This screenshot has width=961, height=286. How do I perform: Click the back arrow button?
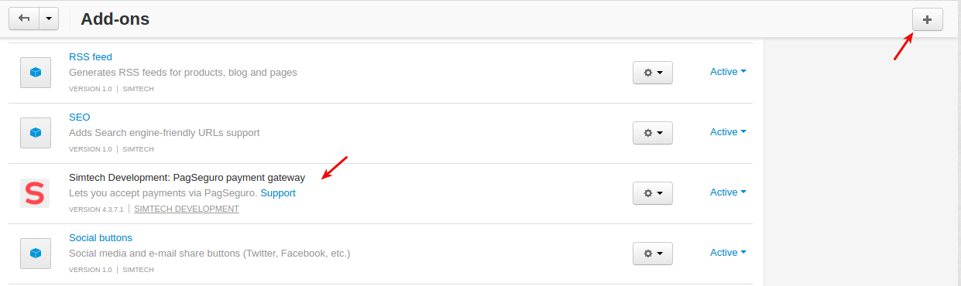coord(24,19)
